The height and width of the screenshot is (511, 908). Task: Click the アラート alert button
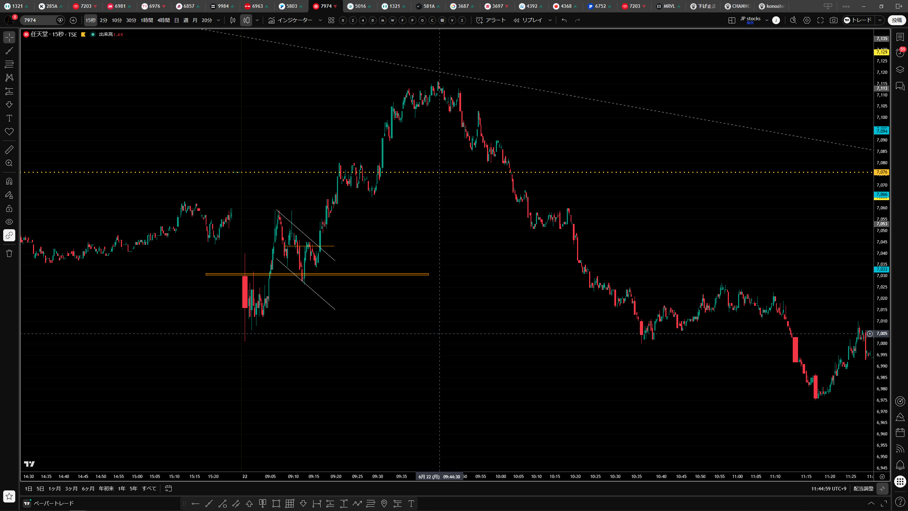(491, 20)
